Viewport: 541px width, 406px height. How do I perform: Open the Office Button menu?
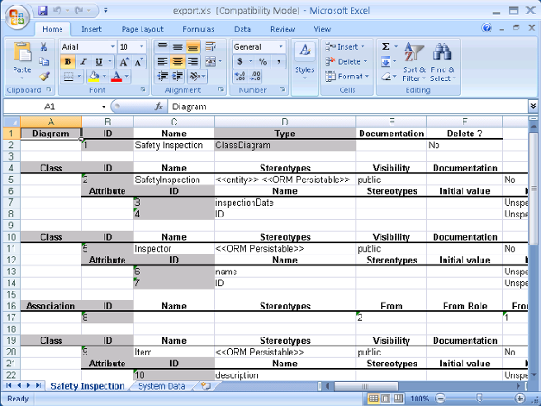click(x=16, y=17)
